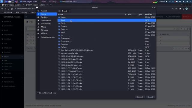Click the zer0 path breadcrumb button
192x108 pixels.
coord(64,11)
